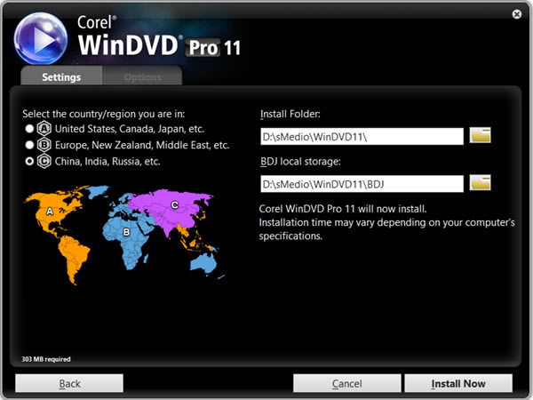Click the hexagon C region icon

pos(44,161)
